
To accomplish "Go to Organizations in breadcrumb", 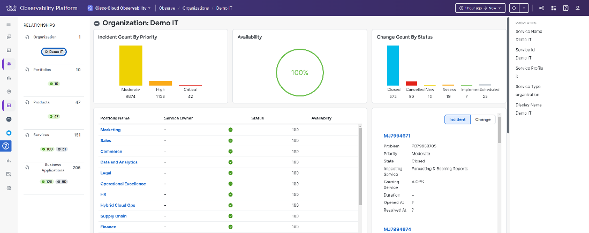I will [195, 8].
